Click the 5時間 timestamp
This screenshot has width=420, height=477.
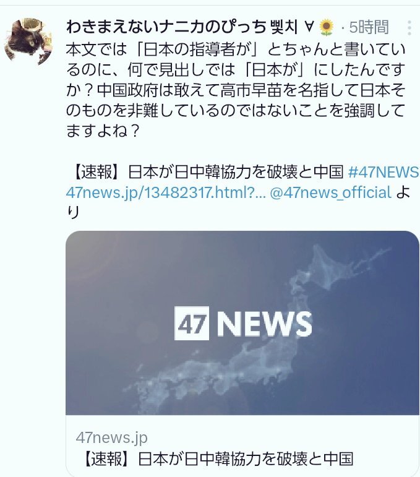click(x=369, y=27)
